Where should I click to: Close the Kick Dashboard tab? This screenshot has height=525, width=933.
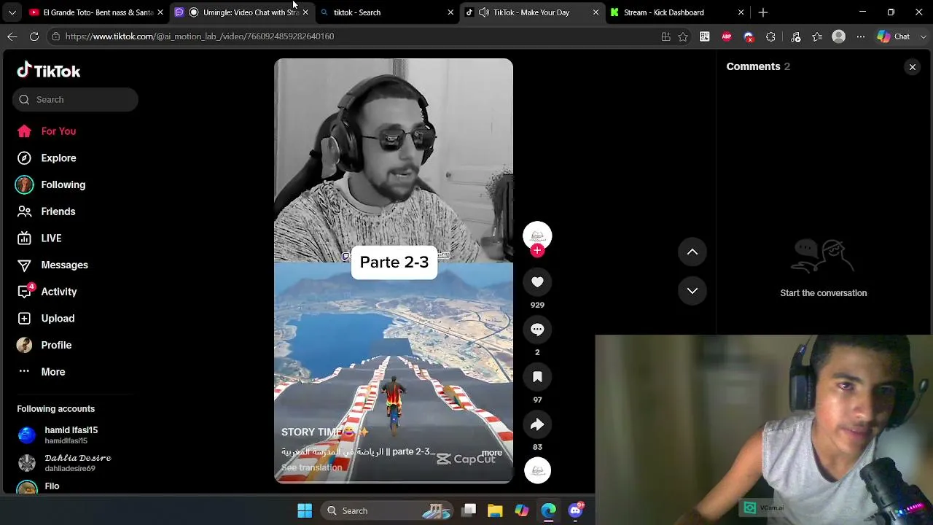[x=741, y=12]
